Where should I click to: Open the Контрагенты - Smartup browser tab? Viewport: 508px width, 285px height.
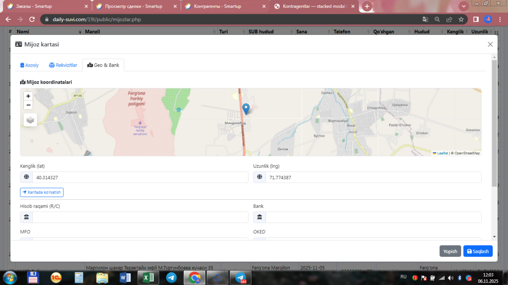coord(217,6)
